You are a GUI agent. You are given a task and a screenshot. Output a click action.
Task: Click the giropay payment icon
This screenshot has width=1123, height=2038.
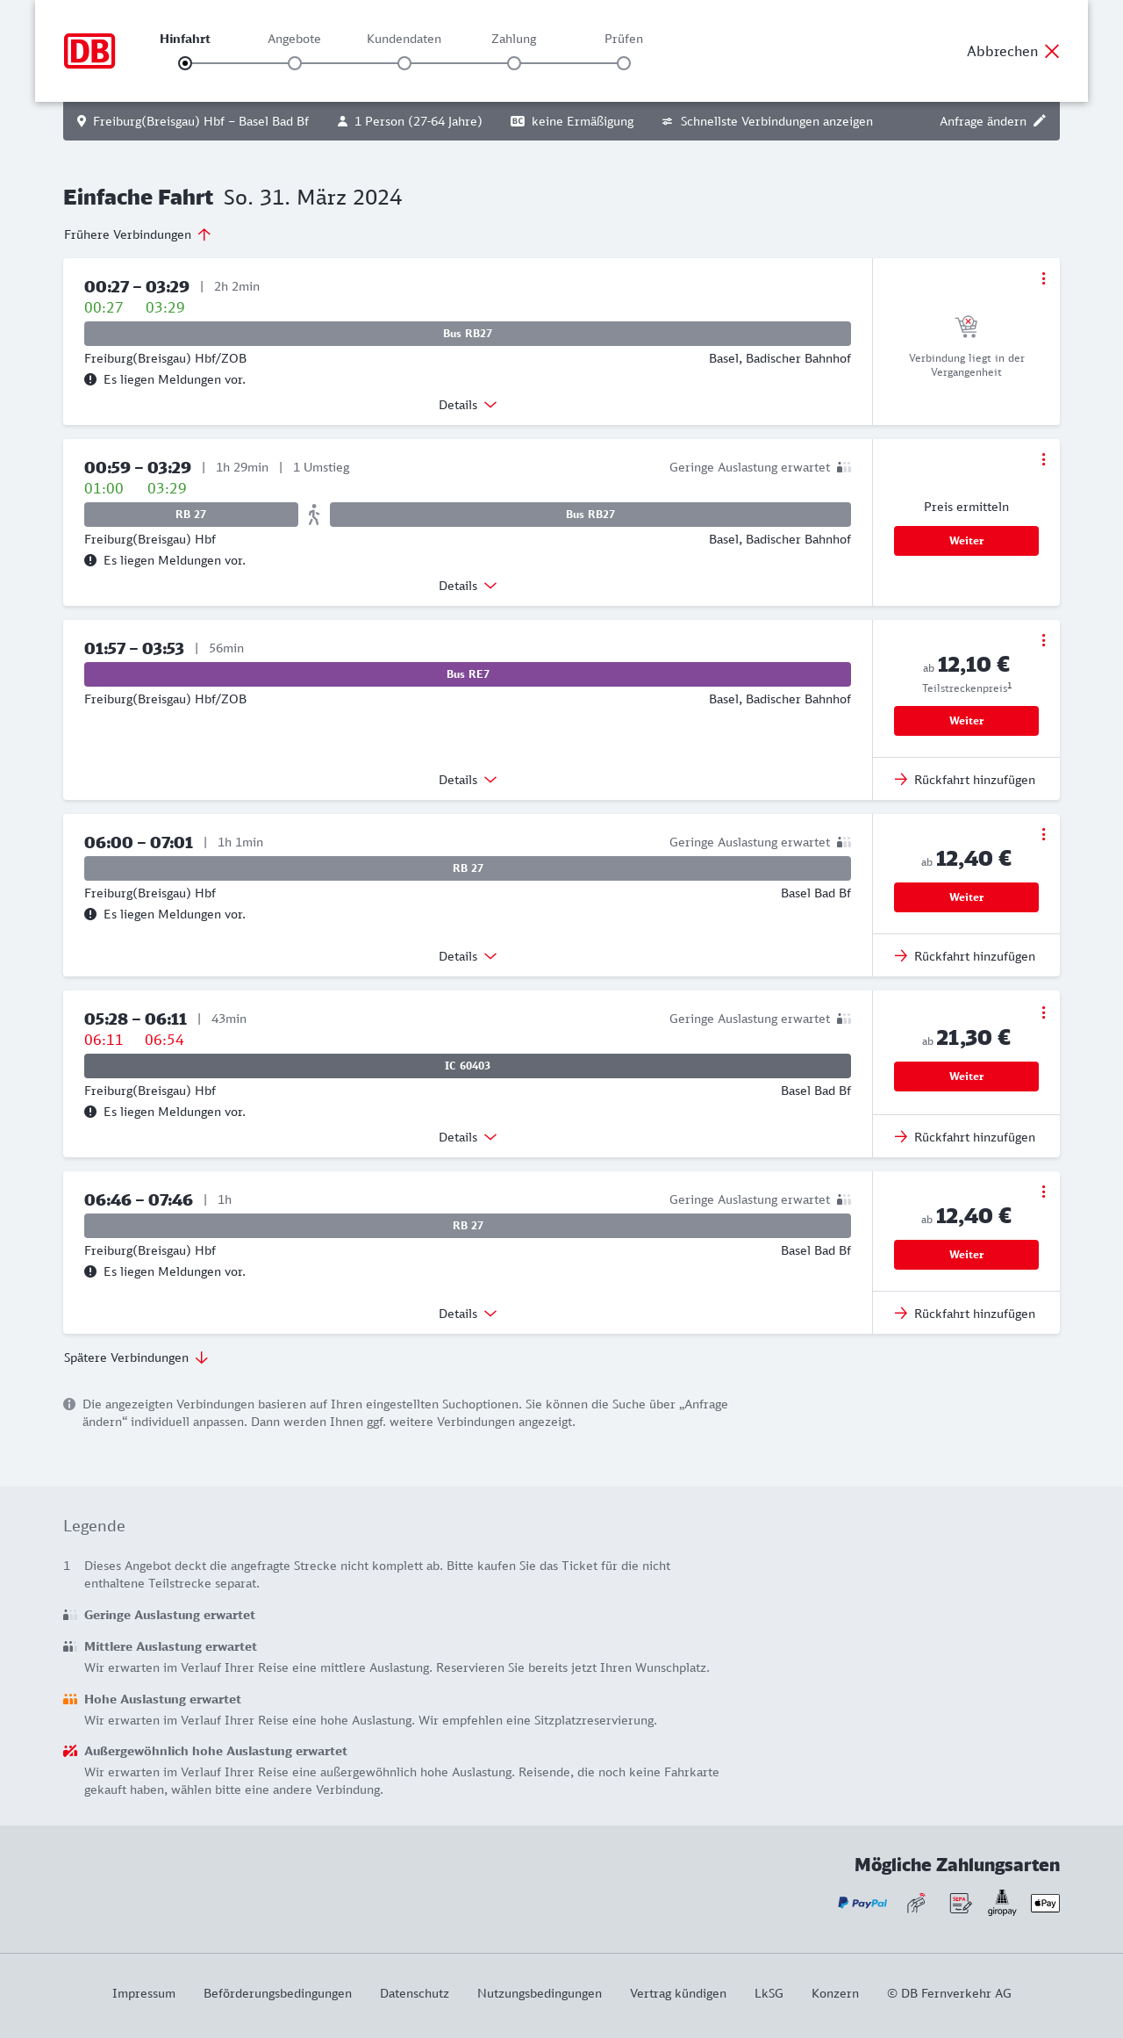click(1002, 1903)
